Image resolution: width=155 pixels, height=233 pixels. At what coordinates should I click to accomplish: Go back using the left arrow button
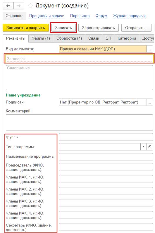[8, 6]
